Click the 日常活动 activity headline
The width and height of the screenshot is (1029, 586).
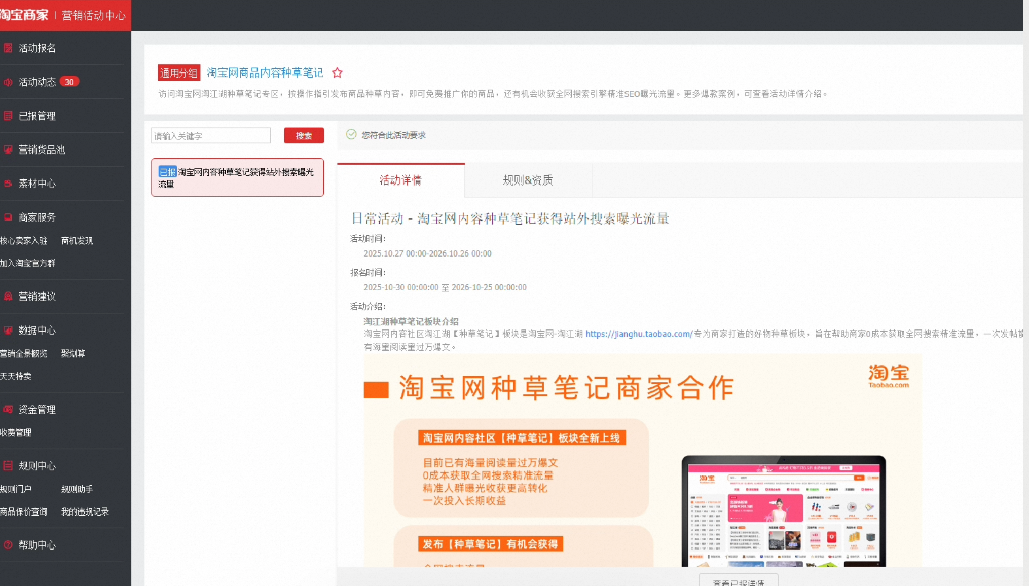click(x=510, y=218)
